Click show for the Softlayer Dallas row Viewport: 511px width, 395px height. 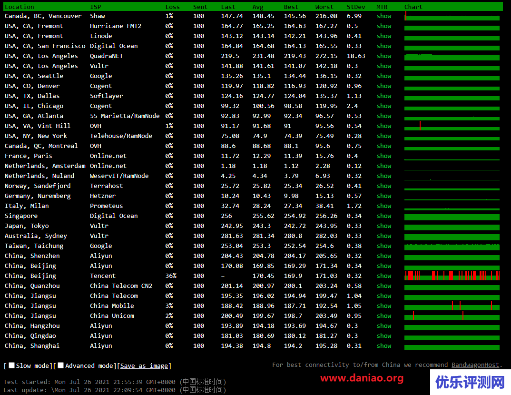point(384,96)
